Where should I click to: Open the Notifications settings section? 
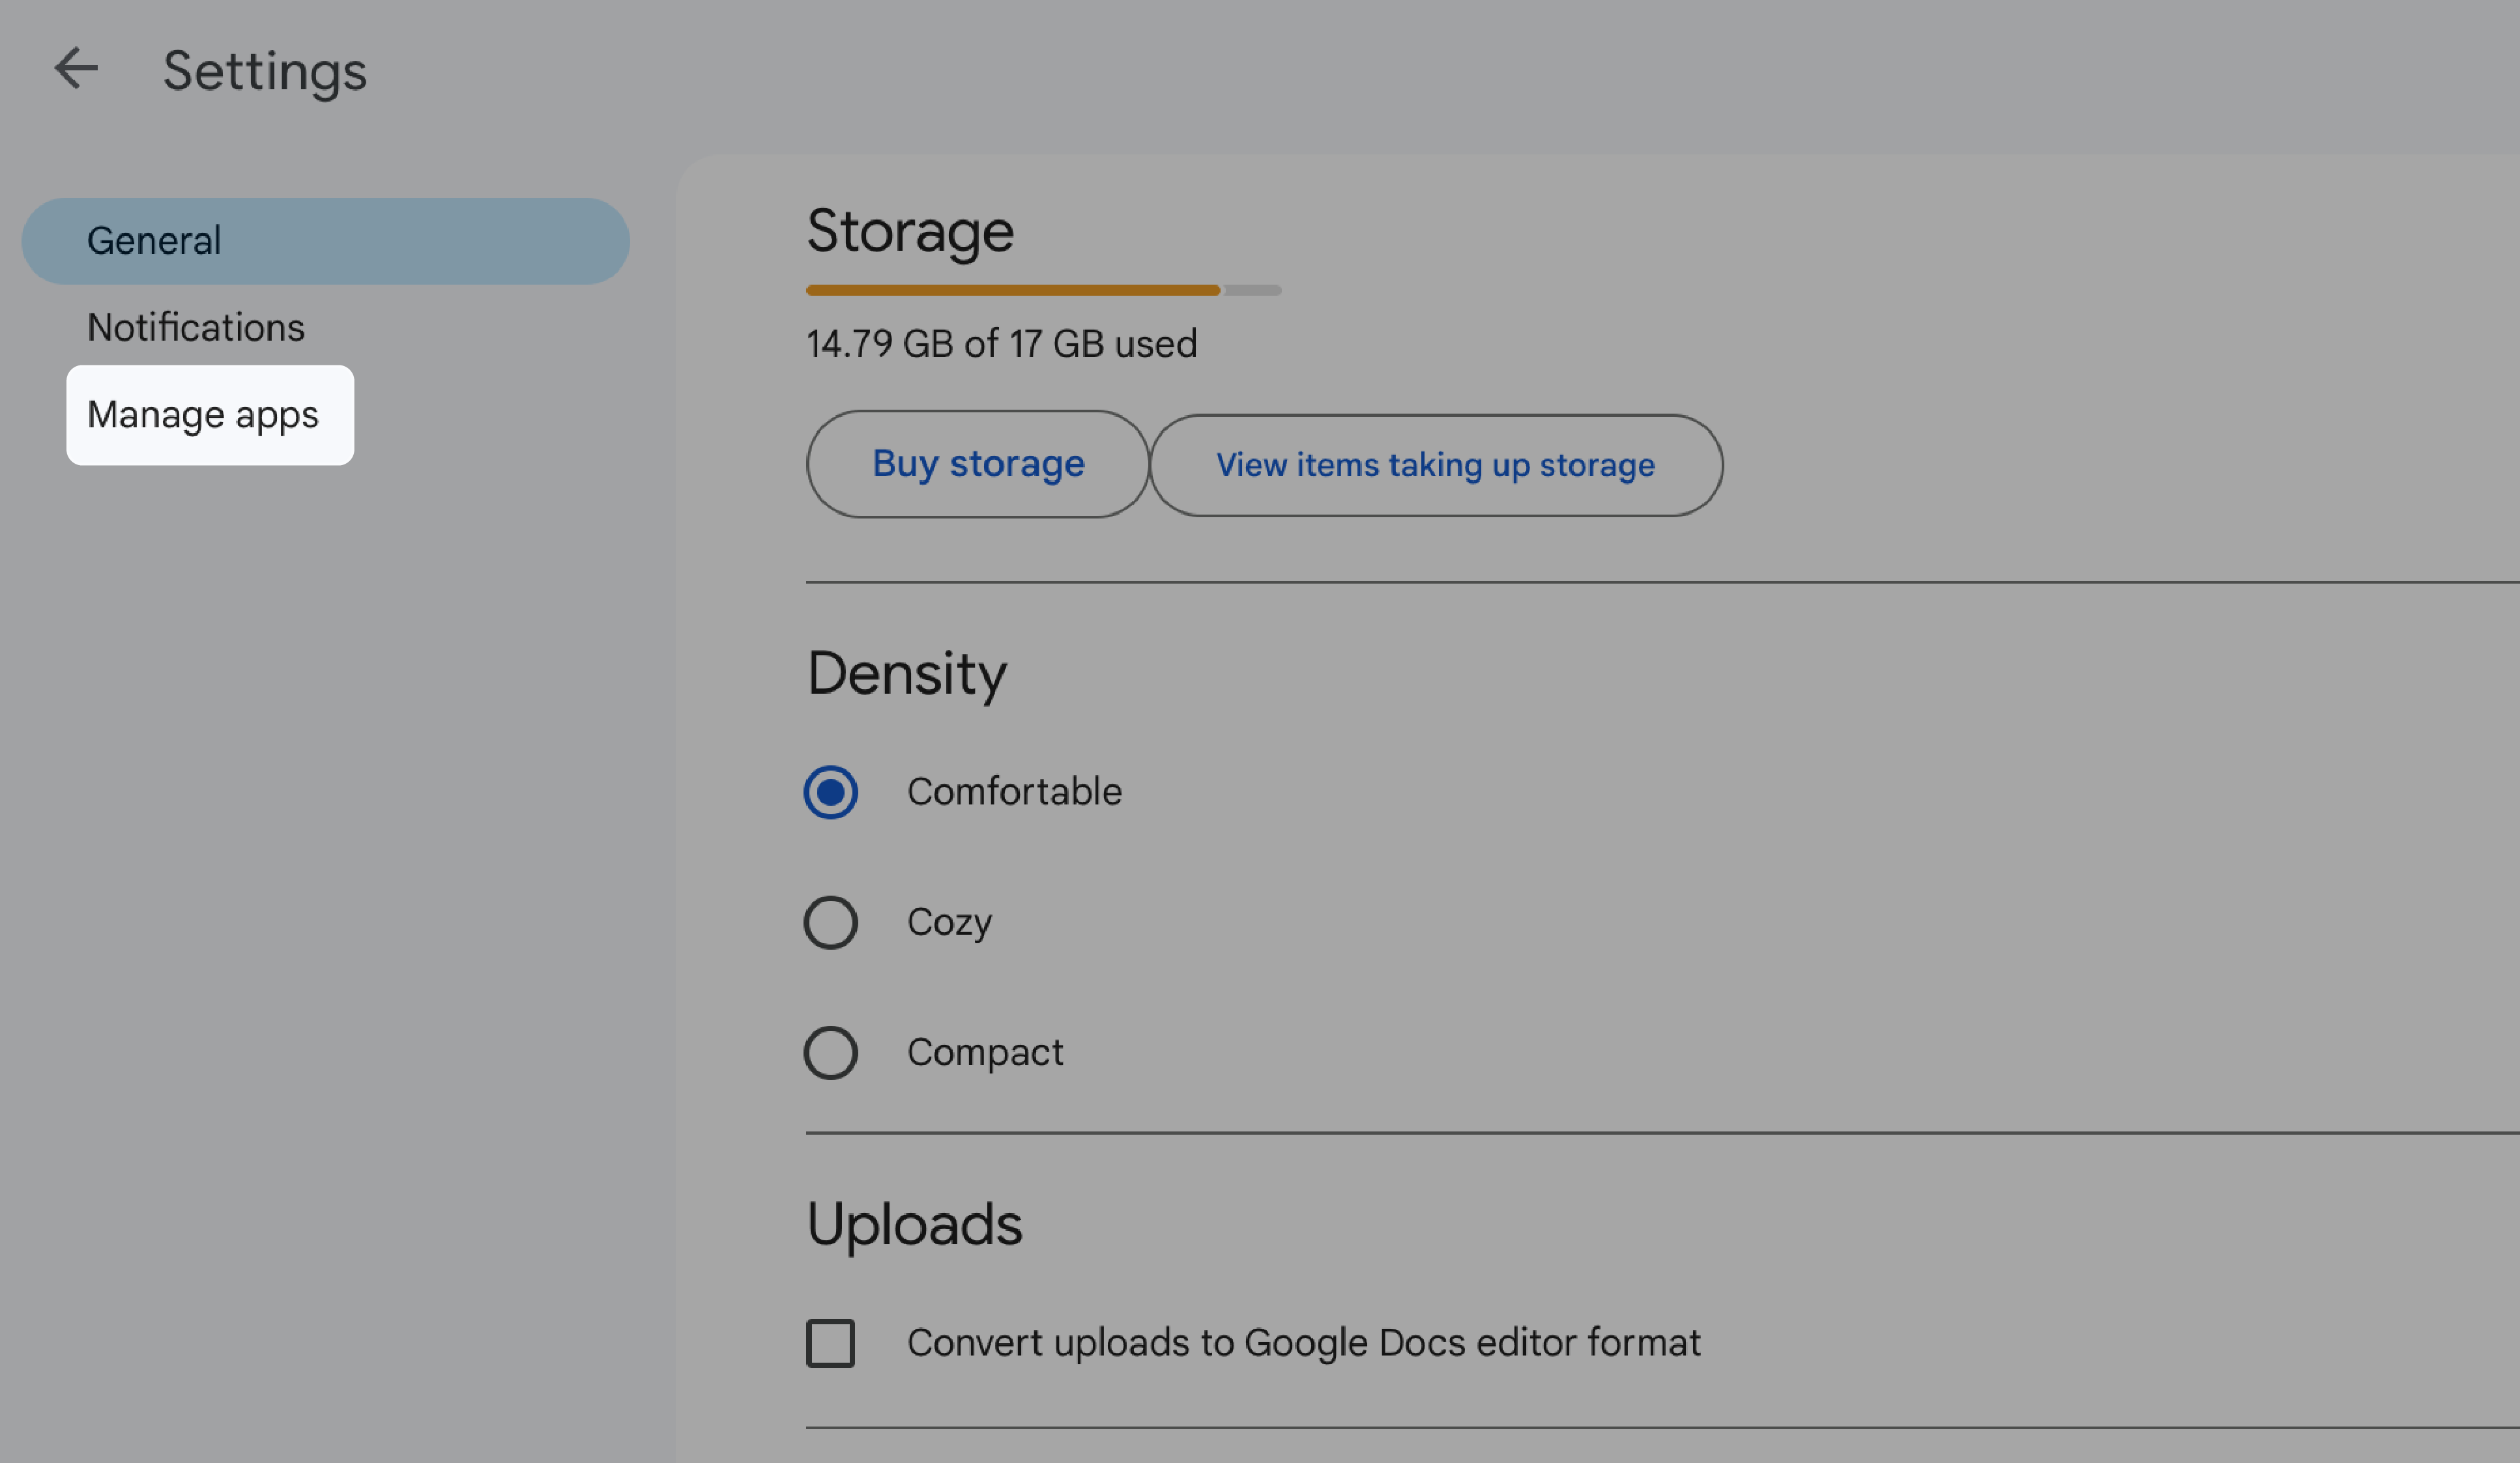[x=195, y=326]
